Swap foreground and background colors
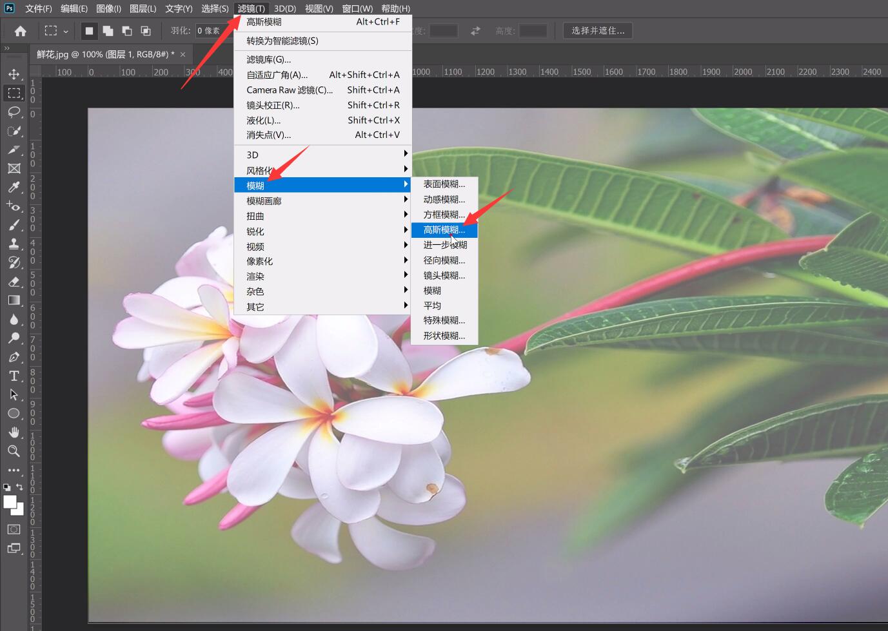The height and width of the screenshot is (631, 888). 19,487
